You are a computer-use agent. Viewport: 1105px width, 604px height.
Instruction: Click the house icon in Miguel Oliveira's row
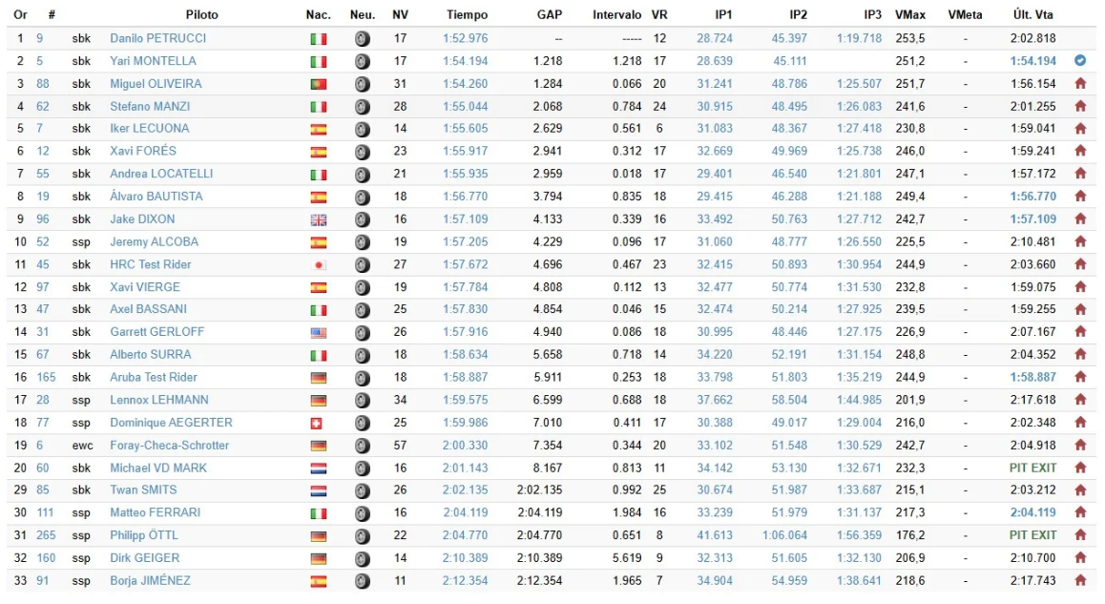point(1080,84)
